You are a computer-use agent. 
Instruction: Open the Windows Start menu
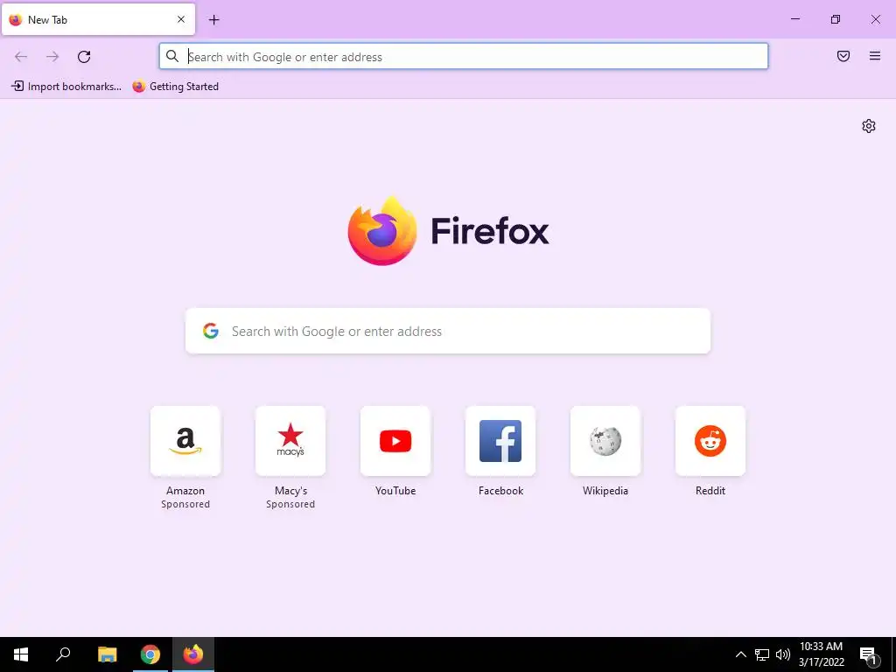coord(21,654)
